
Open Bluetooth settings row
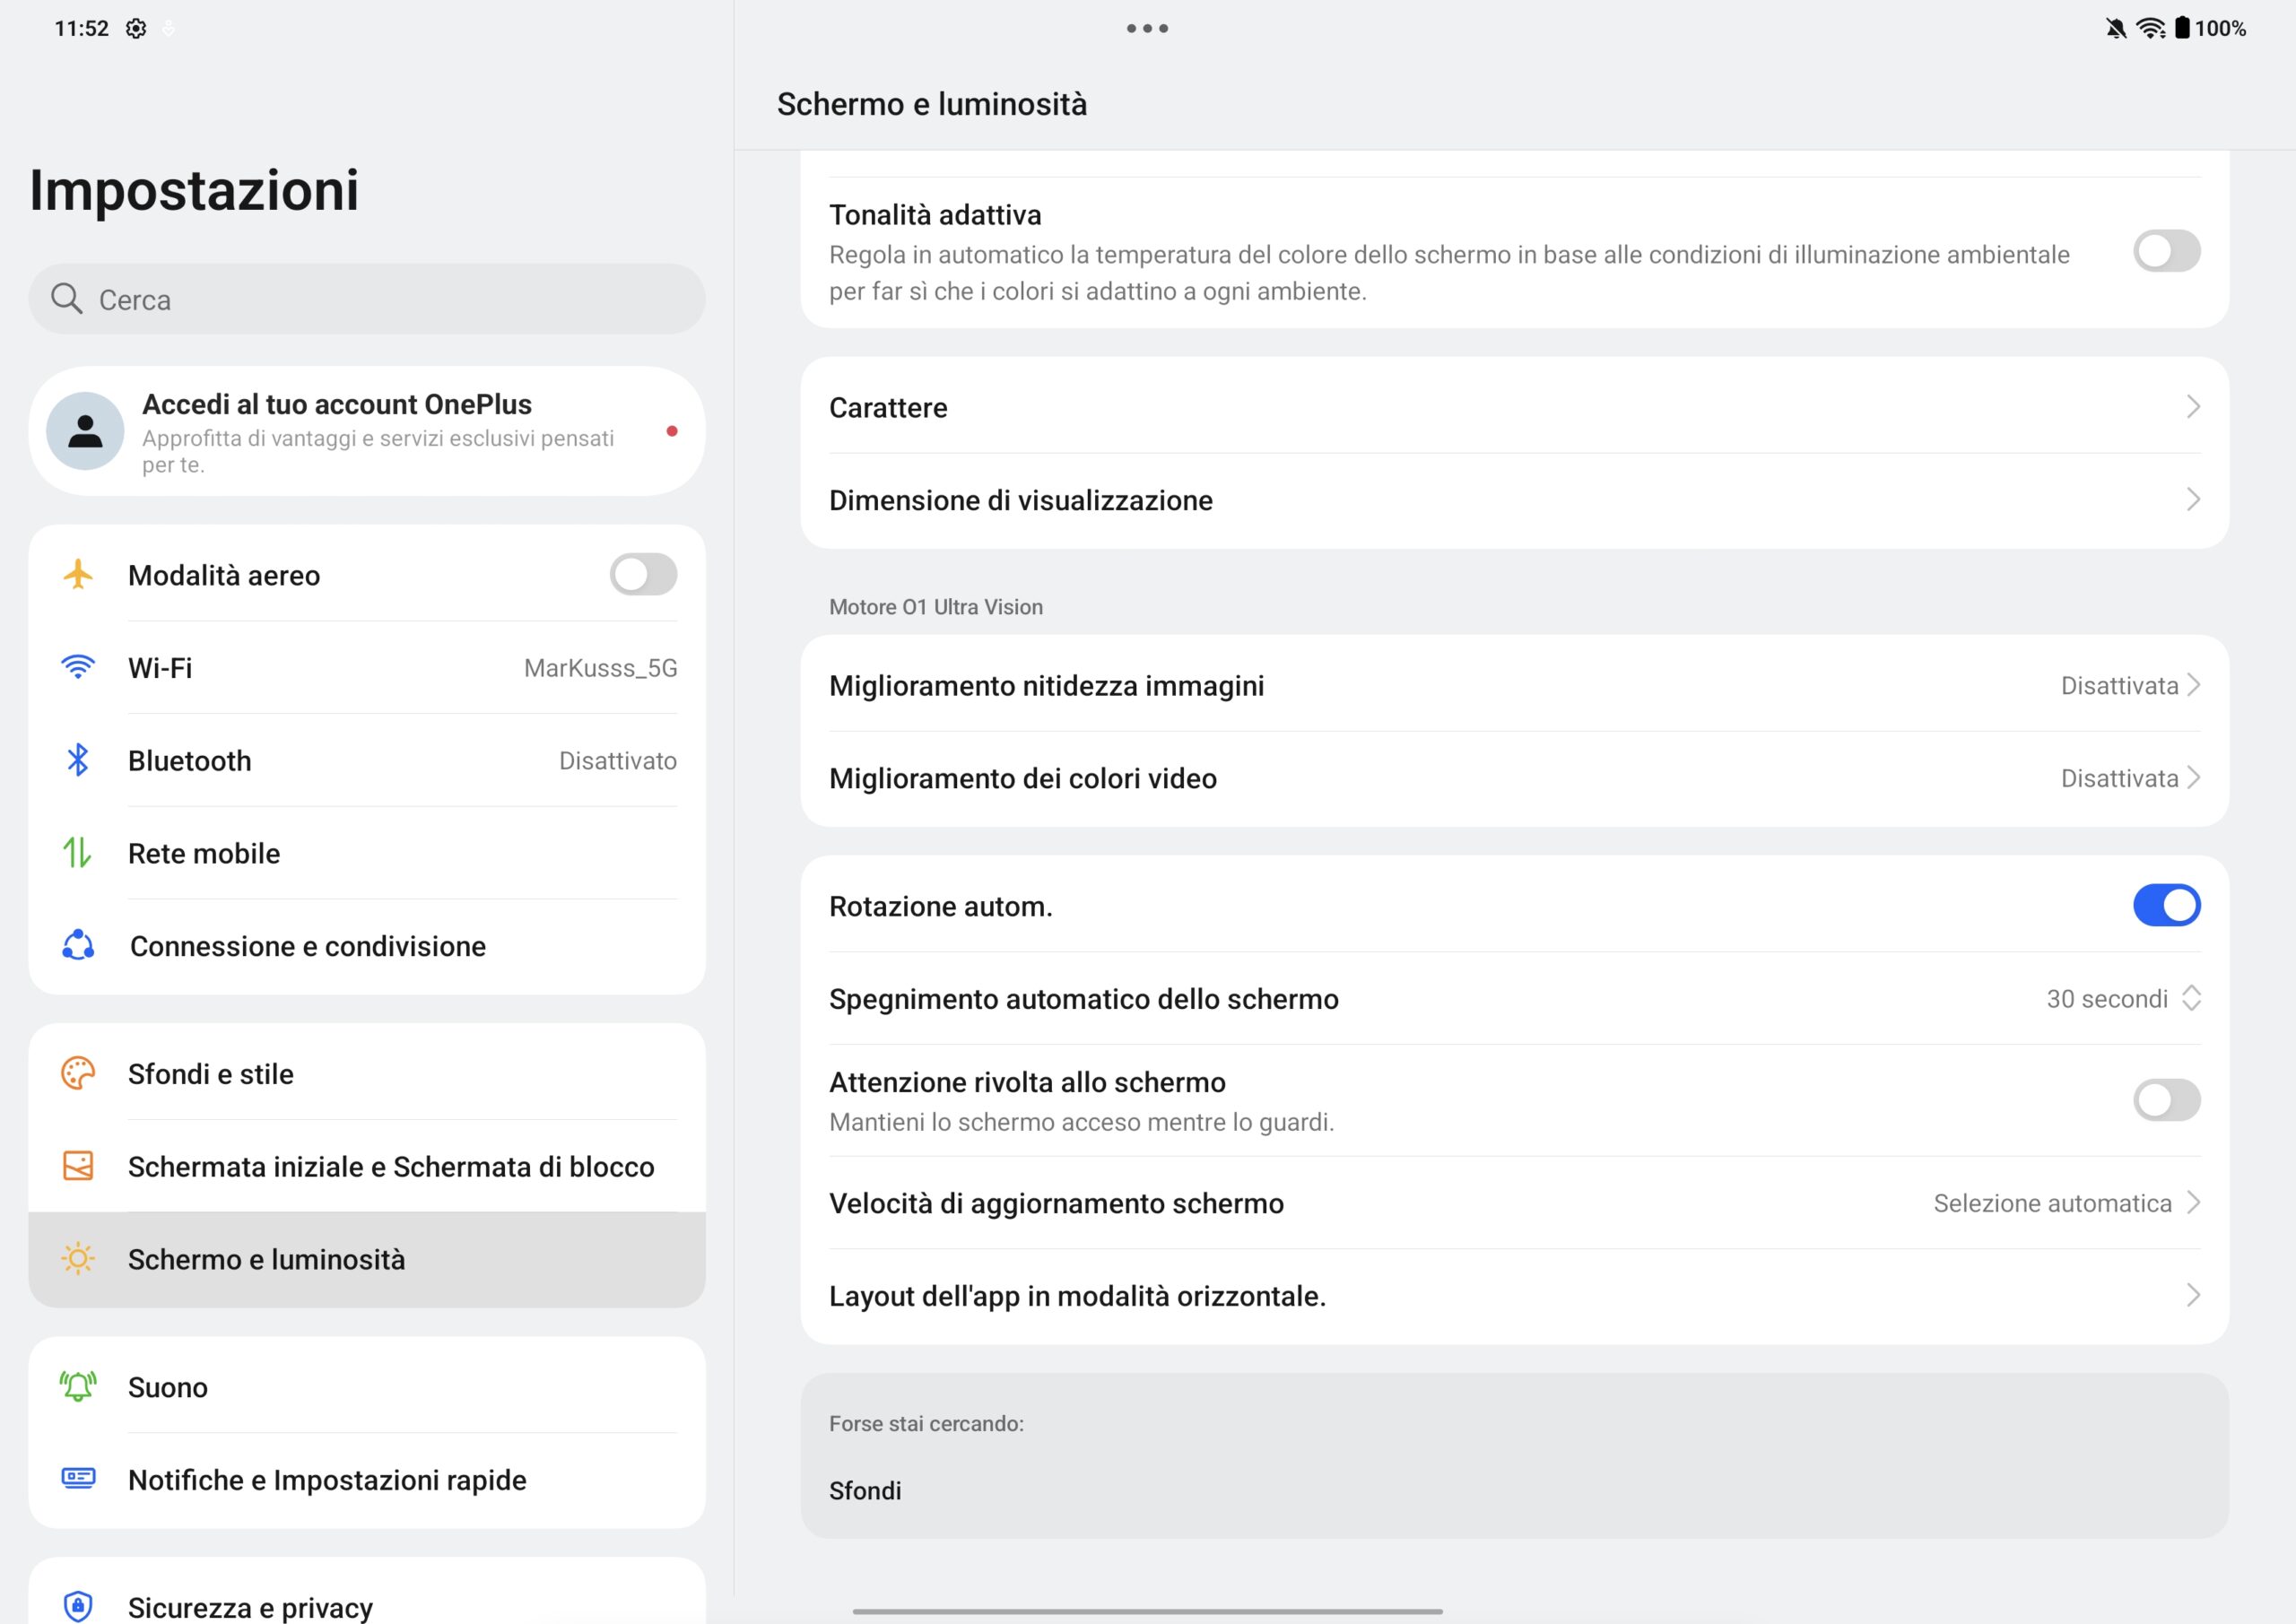click(x=367, y=760)
